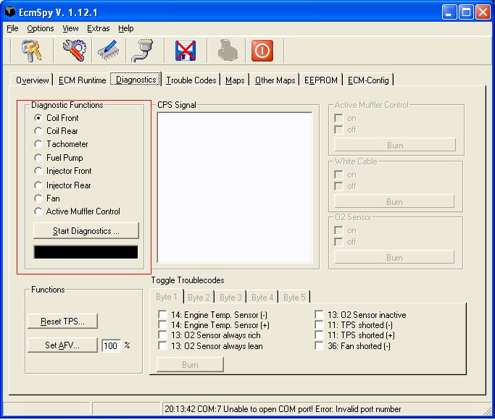
Task: Switch to the ECM Runtime tab
Action: point(82,80)
